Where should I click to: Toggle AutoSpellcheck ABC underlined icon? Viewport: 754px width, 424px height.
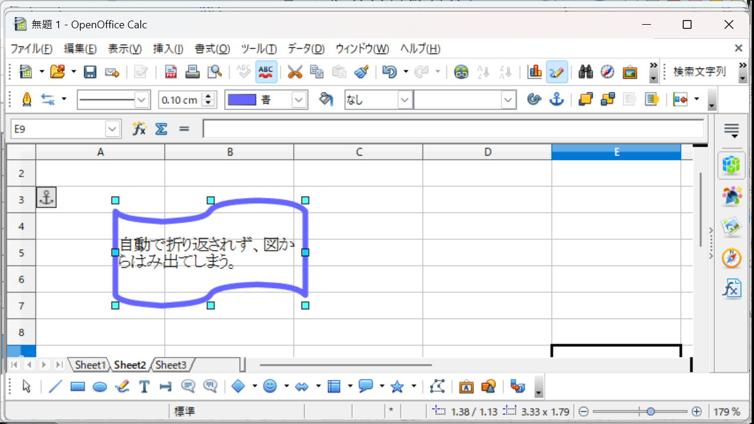pyautogui.click(x=266, y=72)
